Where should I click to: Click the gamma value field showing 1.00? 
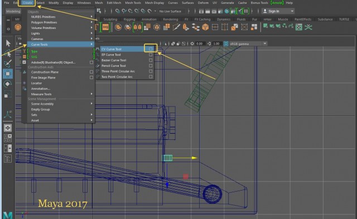[x=216, y=43]
